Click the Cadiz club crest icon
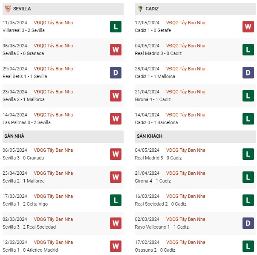This screenshot has width=257, height=255. [x=140, y=9]
